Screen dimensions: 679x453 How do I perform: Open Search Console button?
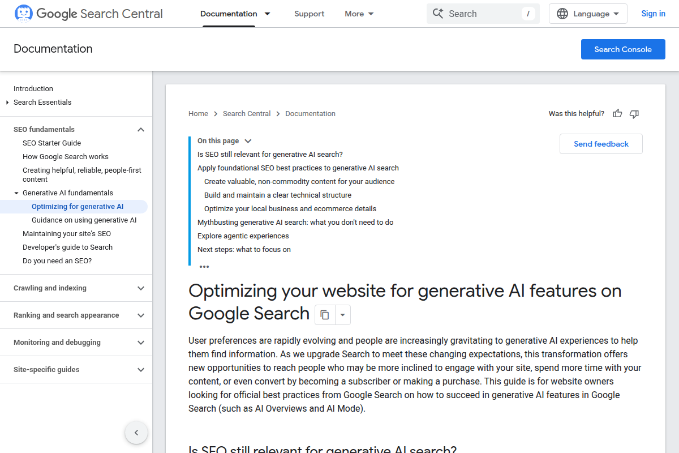[623, 49]
